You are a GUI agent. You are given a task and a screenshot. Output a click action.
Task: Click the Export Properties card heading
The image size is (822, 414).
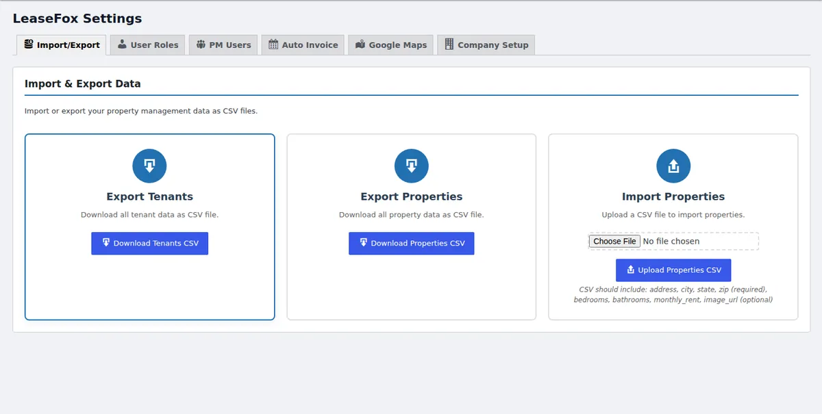point(412,196)
